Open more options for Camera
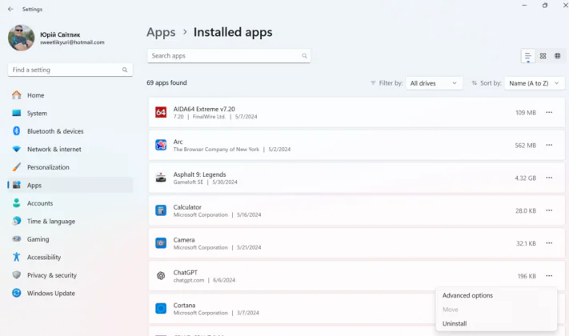Image resolution: width=569 pixels, height=336 pixels. tap(549, 243)
